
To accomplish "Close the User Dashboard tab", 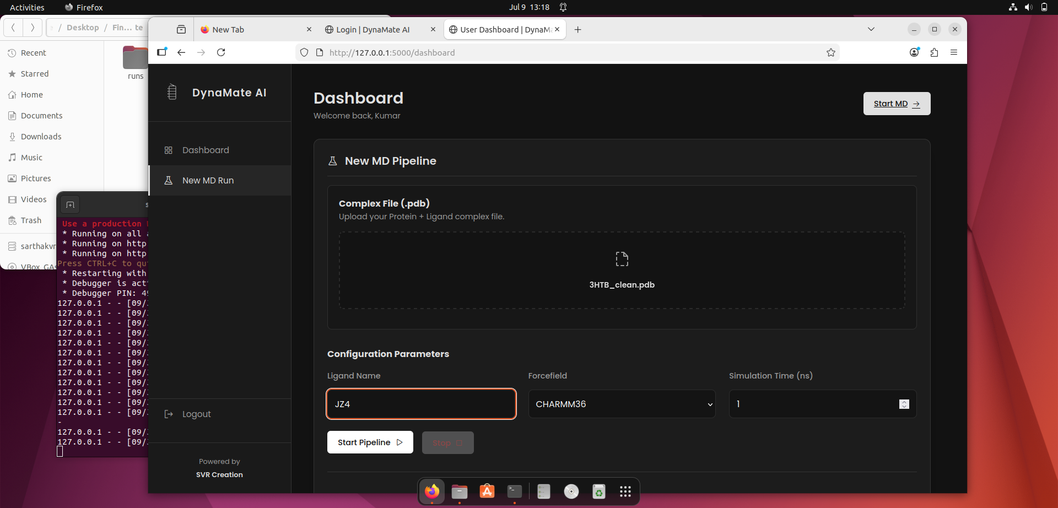I will click(x=557, y=30).
